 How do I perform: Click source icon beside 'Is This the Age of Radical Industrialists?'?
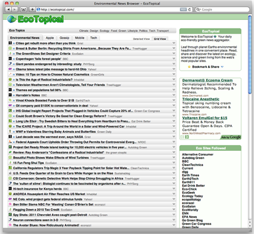coord(10,80)
